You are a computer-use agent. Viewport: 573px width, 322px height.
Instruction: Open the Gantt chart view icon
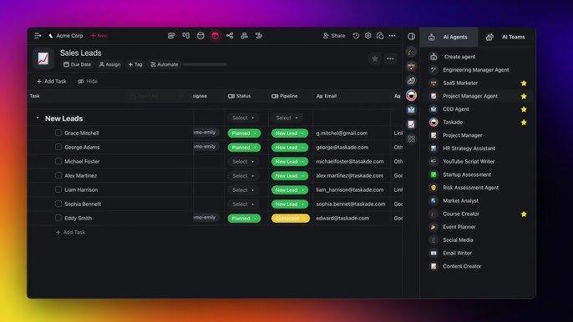(259, 36)
